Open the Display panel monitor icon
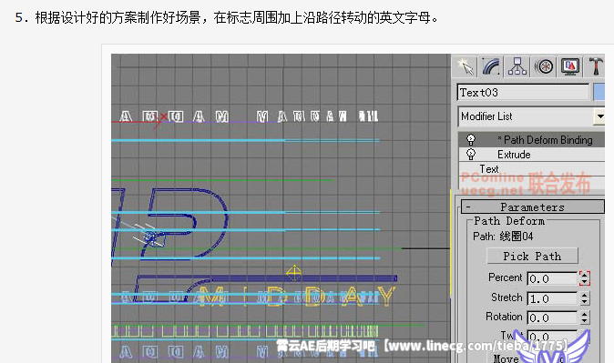 570,66
